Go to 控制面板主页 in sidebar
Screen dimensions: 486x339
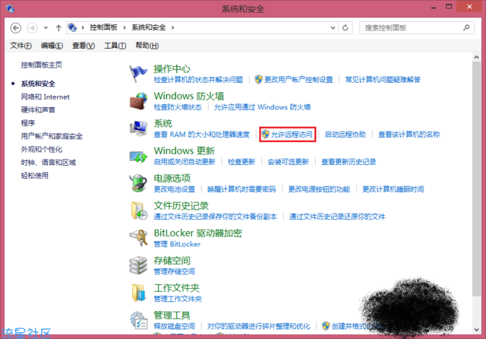[42, 65]
